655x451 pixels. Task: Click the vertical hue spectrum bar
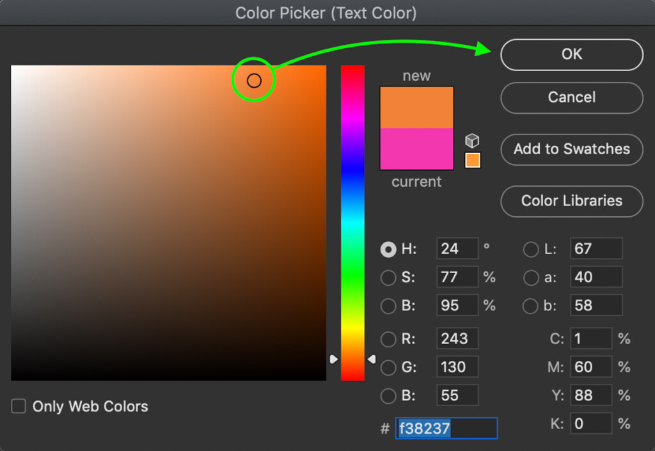click(352, 223)
